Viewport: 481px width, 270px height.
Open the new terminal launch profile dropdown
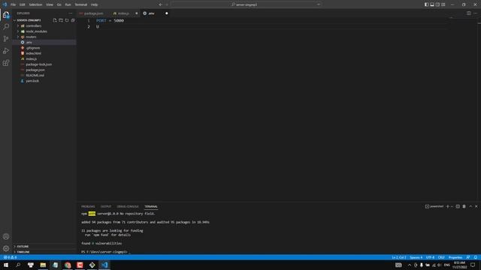pyautogui.click(x=452, y=206)
